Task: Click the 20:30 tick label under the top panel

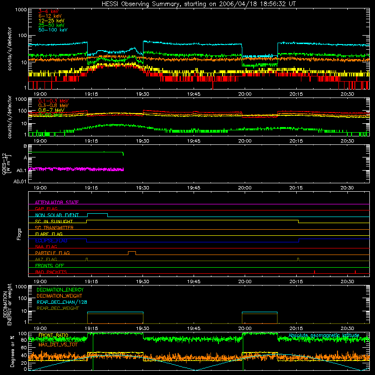Action: [347, 94]
